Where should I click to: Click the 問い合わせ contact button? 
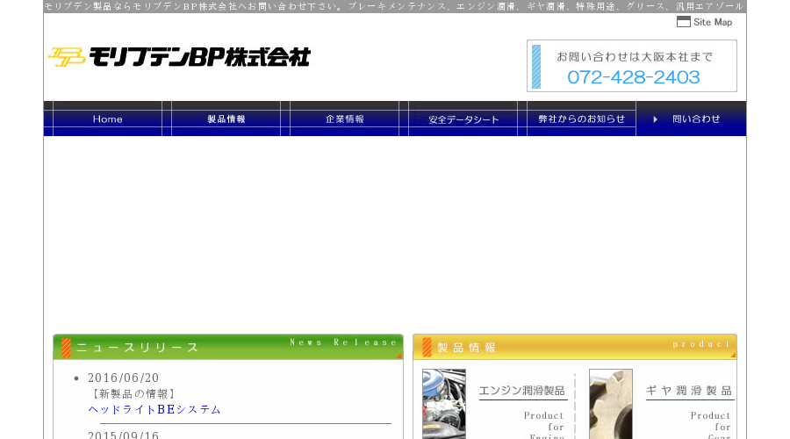(x=692, y=119)
